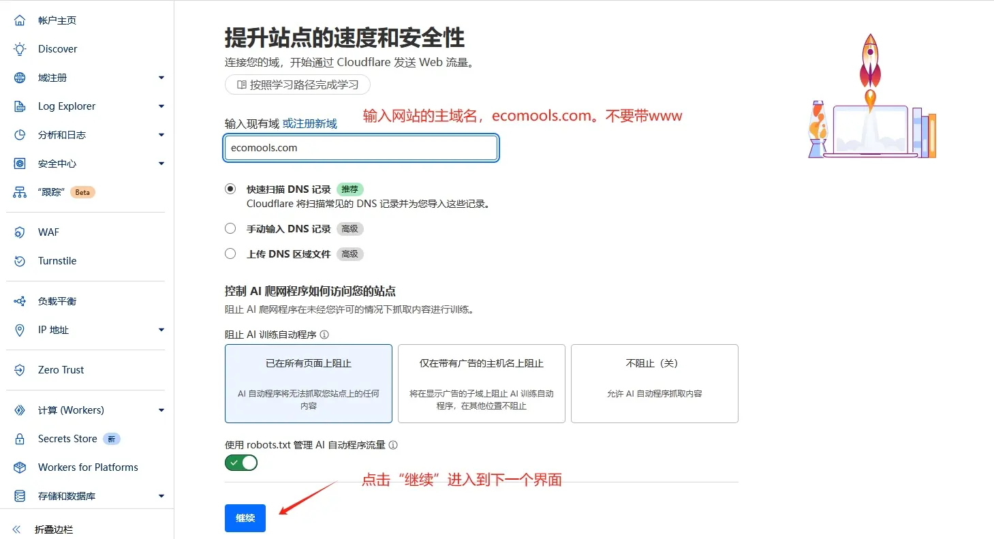
Task: Click the Zero Trust icon
Action: (x=20, y=370)
